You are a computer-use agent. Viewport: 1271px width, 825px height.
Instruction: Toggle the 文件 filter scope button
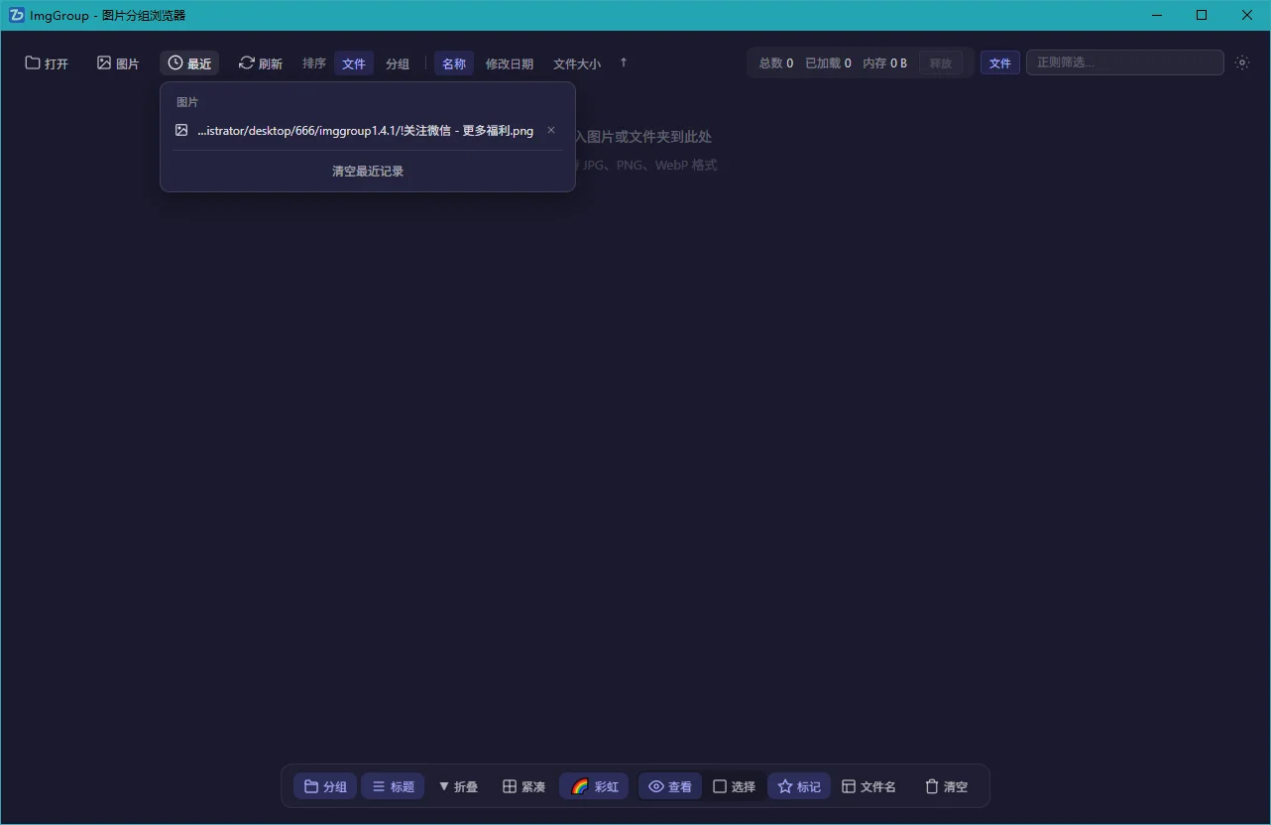pos(1000,63)
